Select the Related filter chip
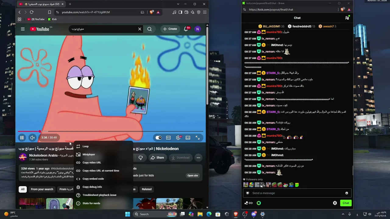This screenshot has width=390, height=219. click(x=147, y=189)
